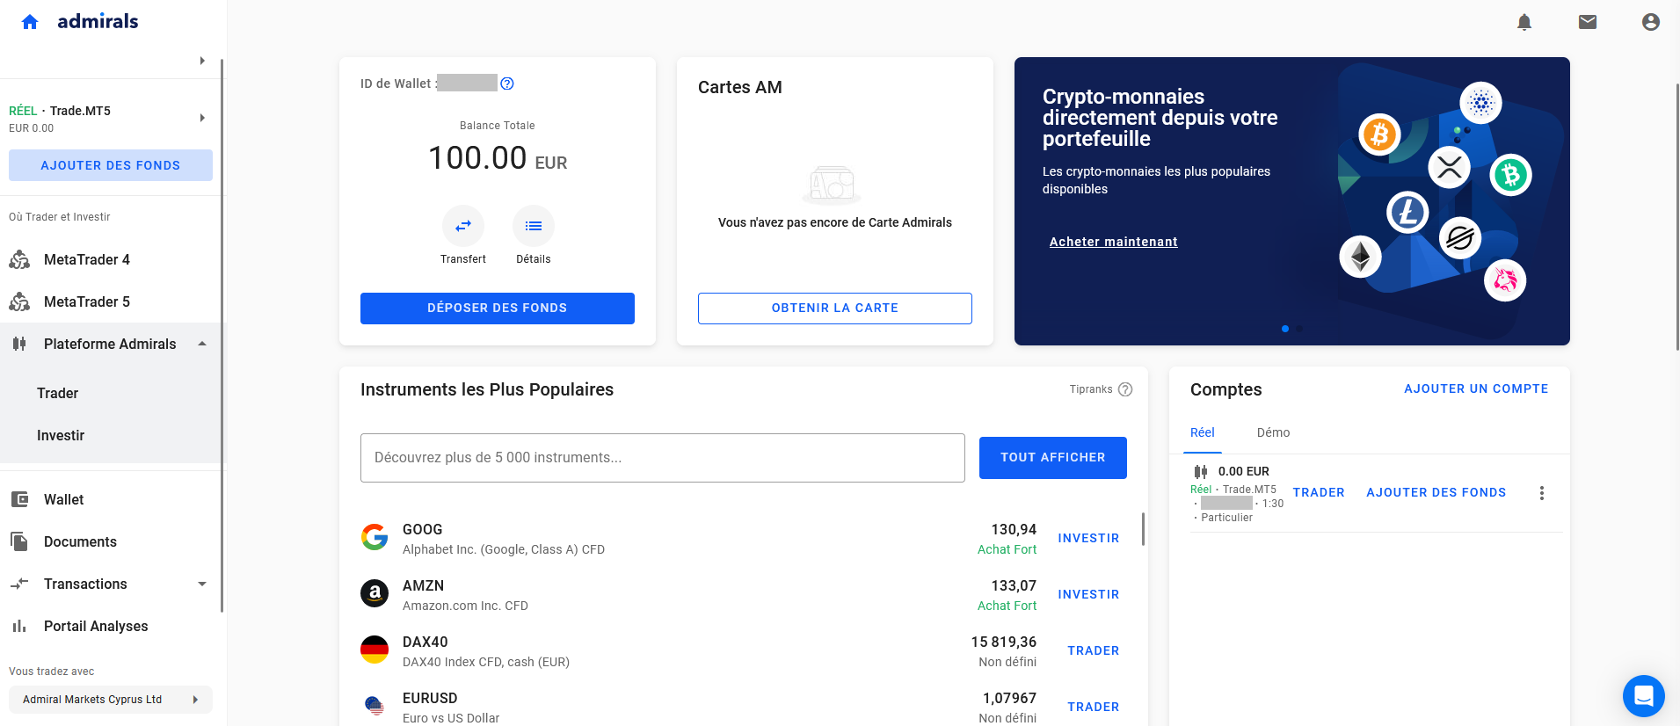Click the Google GOOG logo

(375, 537)
